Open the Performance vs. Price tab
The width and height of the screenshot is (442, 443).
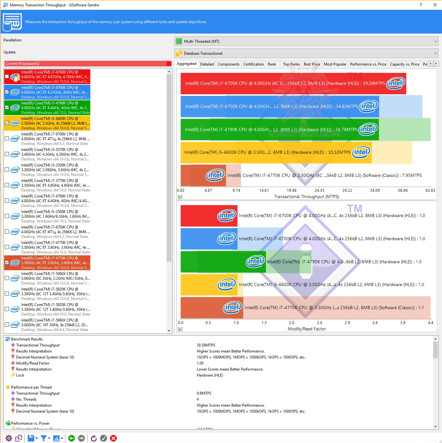368,64
